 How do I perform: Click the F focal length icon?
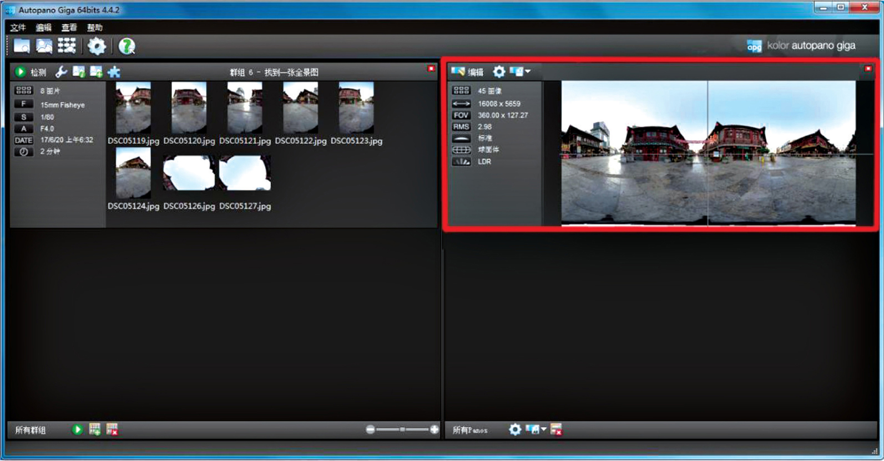click(x=23, y=104)
